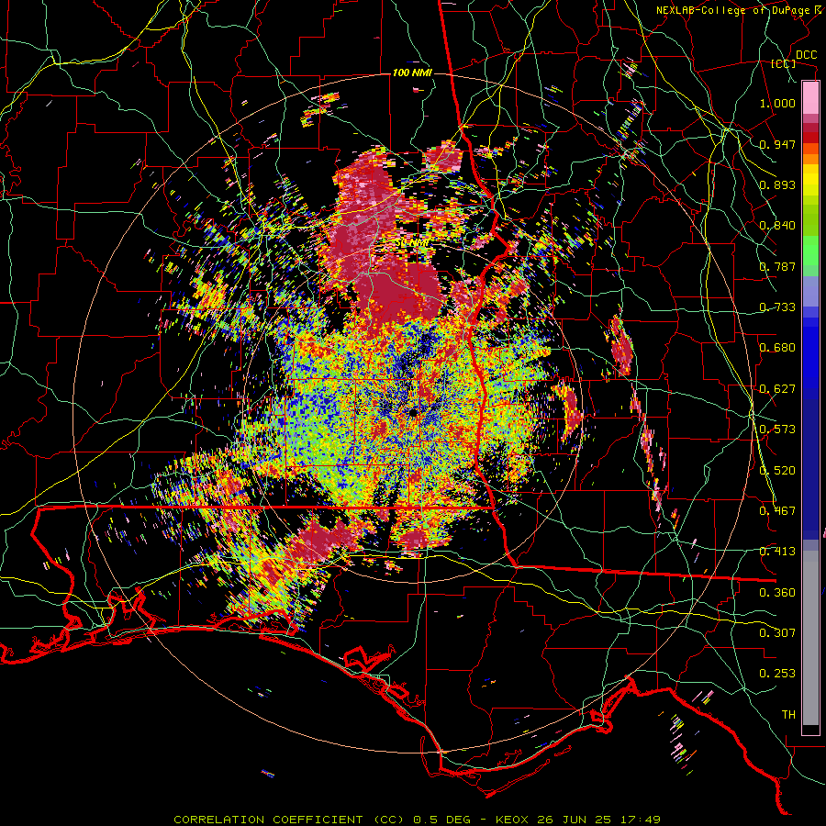Select the 0.360 legend value
The image size is (826, 826).
point(777,593)
